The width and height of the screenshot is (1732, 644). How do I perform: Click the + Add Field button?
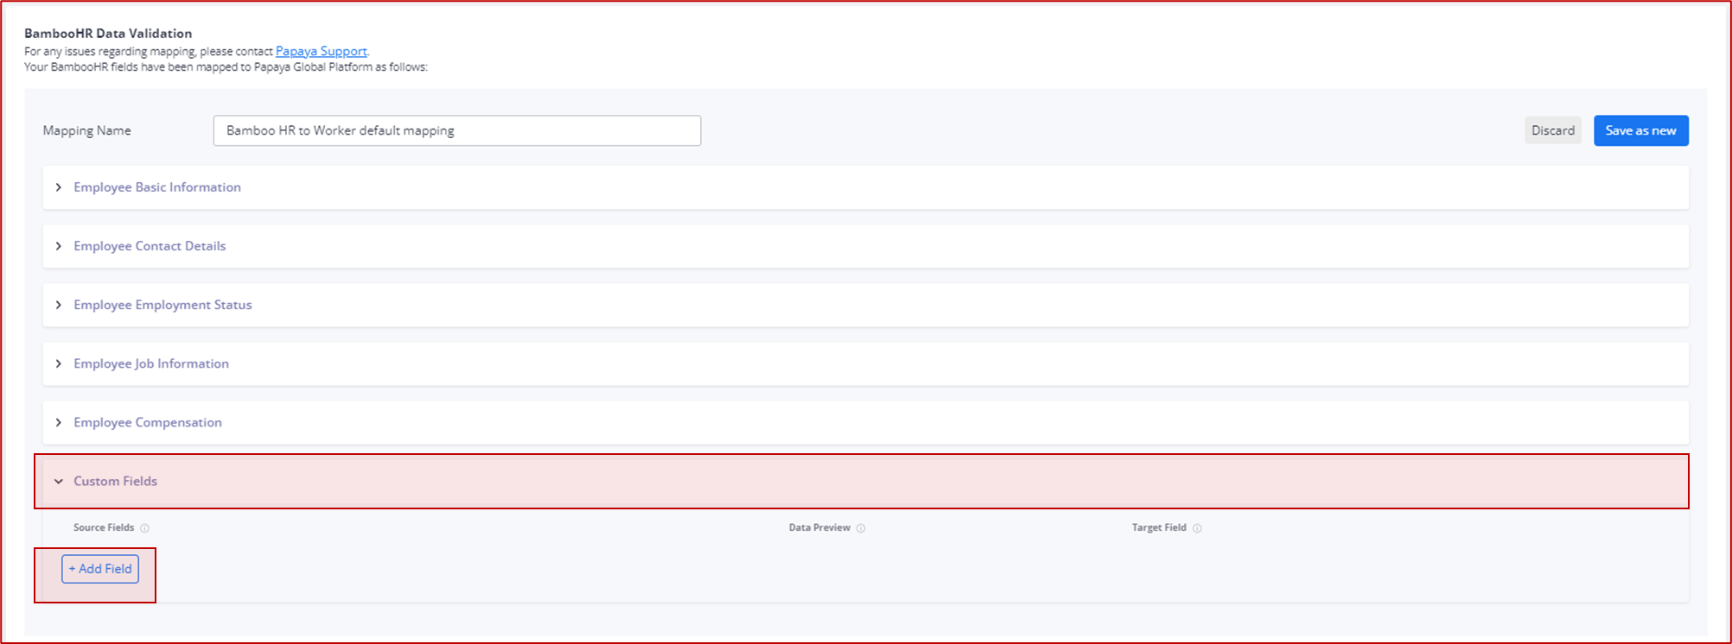(100, 569)
